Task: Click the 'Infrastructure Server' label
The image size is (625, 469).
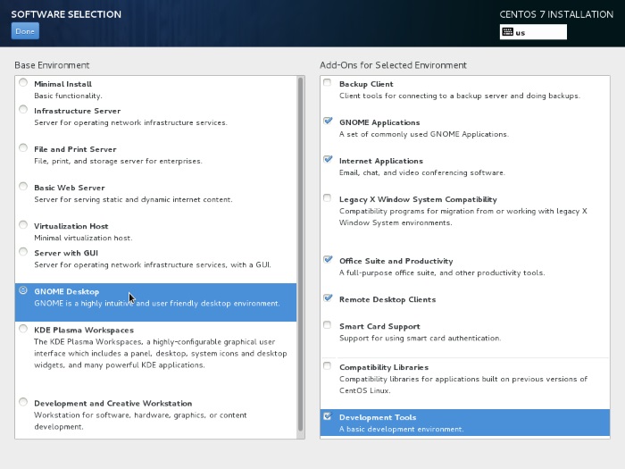Action: pos(78,111)
